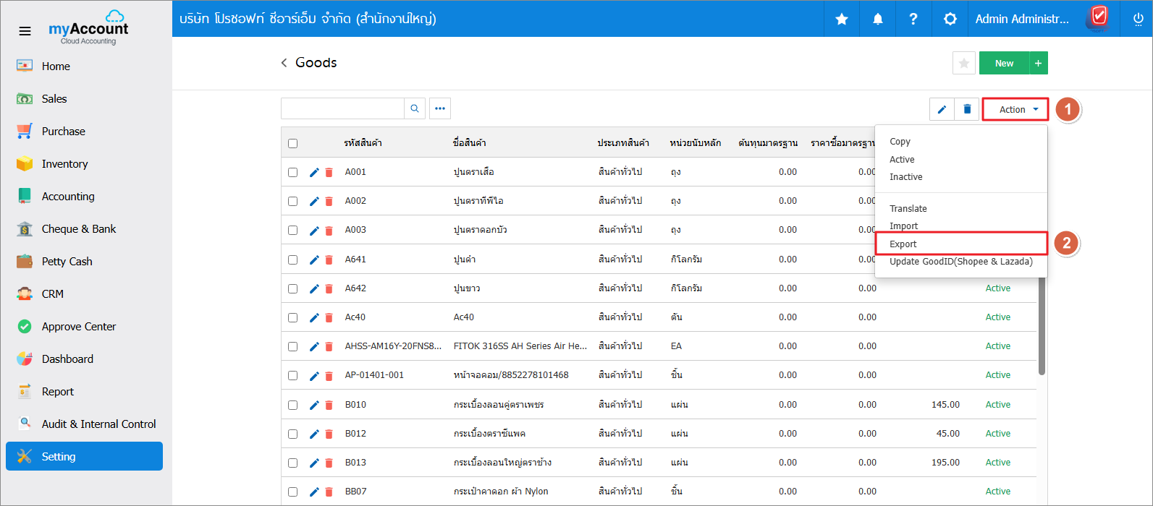Open the help question mark icon
The width and height of the screenshot is (1153, 506).
[x=913, y=19]
